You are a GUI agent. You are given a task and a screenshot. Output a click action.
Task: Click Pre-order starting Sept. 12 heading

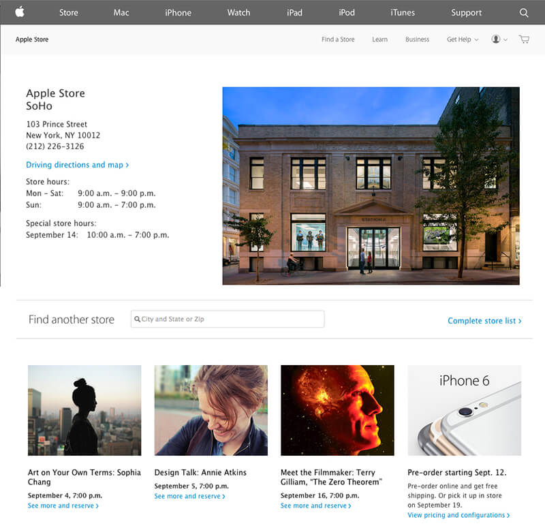[x=456, y=472]
